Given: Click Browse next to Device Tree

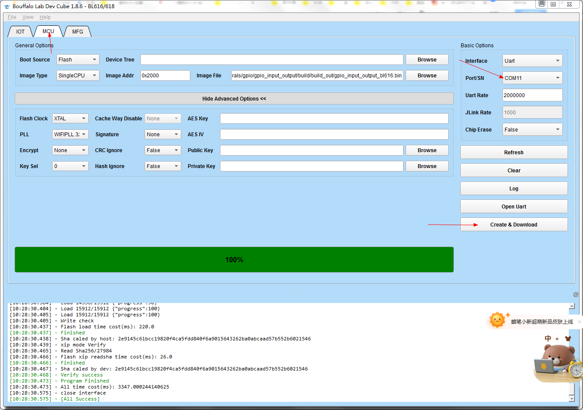Looking at the screenshot, I should pos(427,60).
